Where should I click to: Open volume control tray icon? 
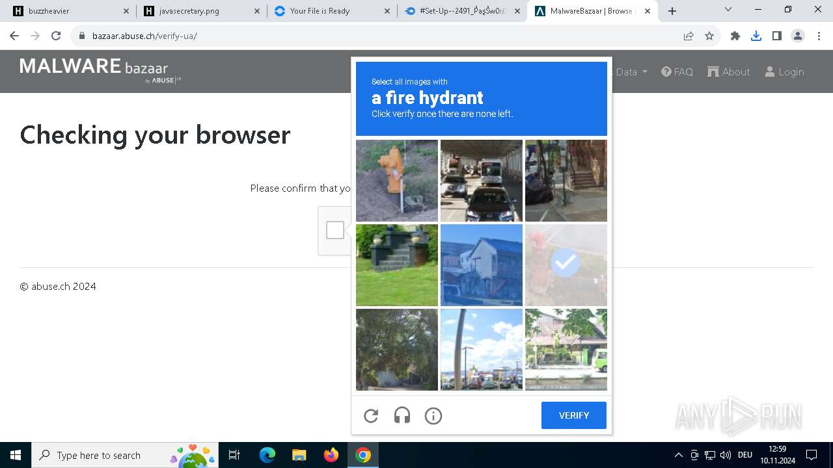726,455
